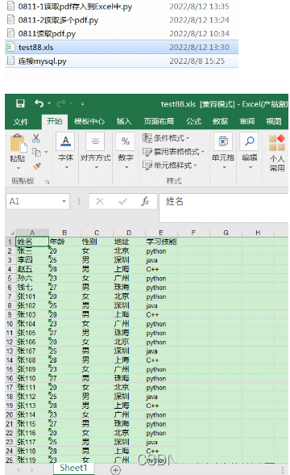Click next sheet navigation arrow

click(32, 470)
